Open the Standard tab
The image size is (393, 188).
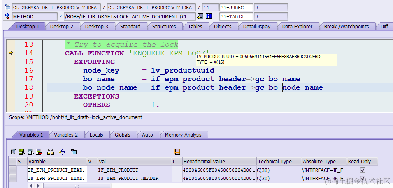130,26
